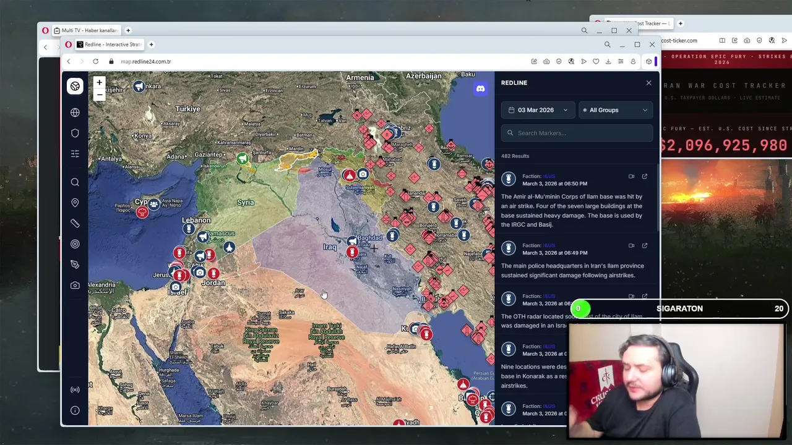The image size is (792, 445).
Task: Open external link for Ilam base entry
Action: tap(644, 177)
